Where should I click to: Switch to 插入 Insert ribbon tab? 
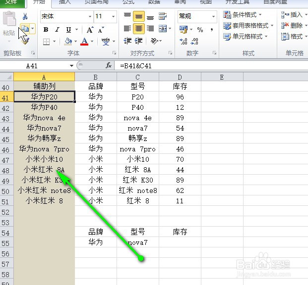click(x=65, y=2)
